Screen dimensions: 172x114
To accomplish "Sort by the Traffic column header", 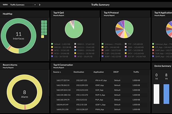I will point(136,72).
